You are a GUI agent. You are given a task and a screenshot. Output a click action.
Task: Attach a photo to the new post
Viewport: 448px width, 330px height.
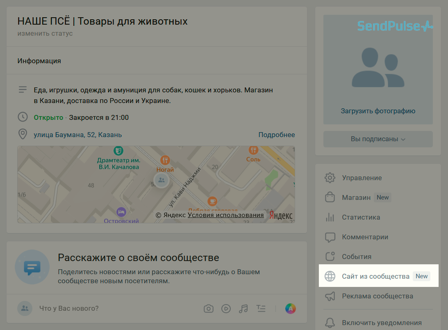[x=208, y=308]
